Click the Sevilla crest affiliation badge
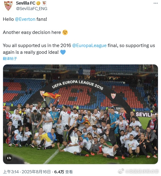The image size is (161, 176). coord(44,3)
